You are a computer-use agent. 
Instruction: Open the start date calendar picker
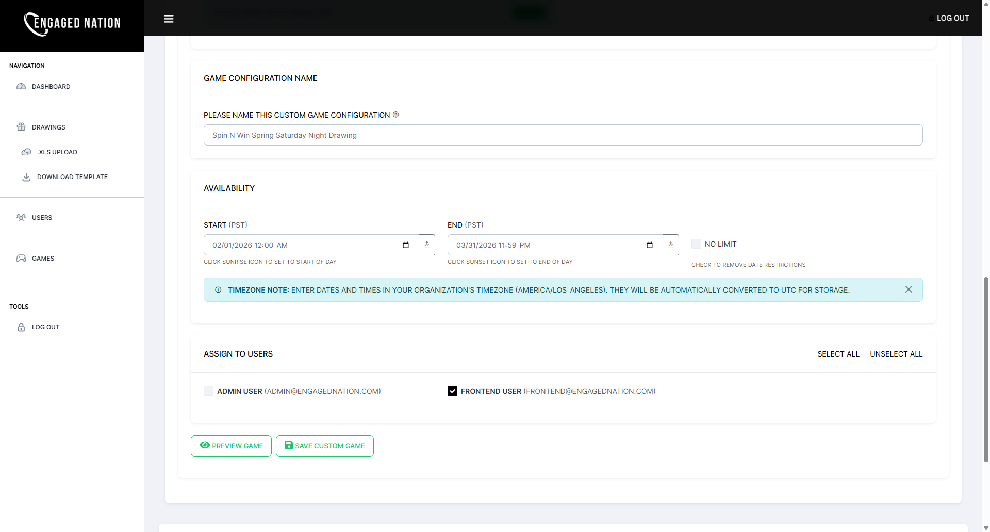406,245
